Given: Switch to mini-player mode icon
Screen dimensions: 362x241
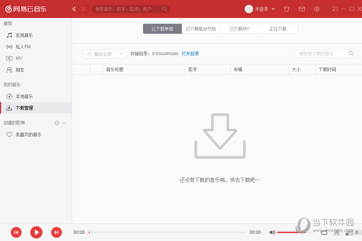Looking at the screenshot, I should click(x=334, y=9).
